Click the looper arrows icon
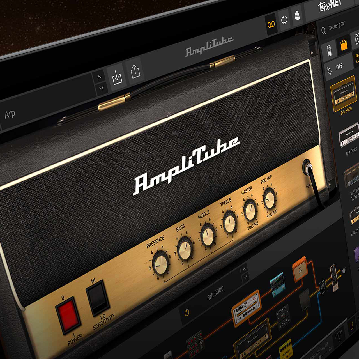This screenshot has width=359, height=359. click(284, 20)
